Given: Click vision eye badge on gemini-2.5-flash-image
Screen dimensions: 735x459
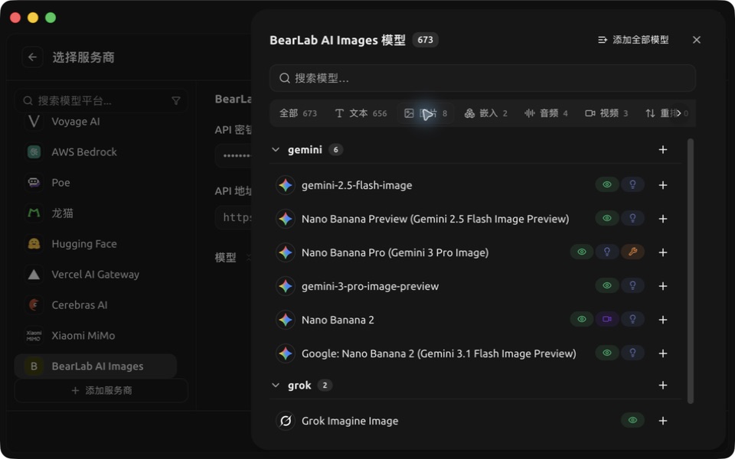Looking at the screenshot, I should [x=607, y=184].
